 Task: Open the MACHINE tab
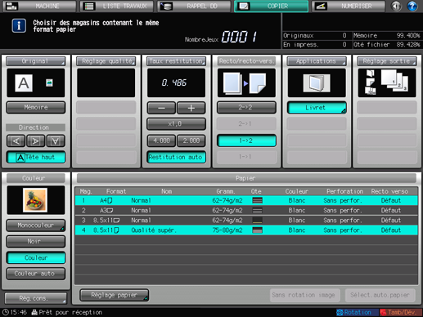tap(39, 6)
